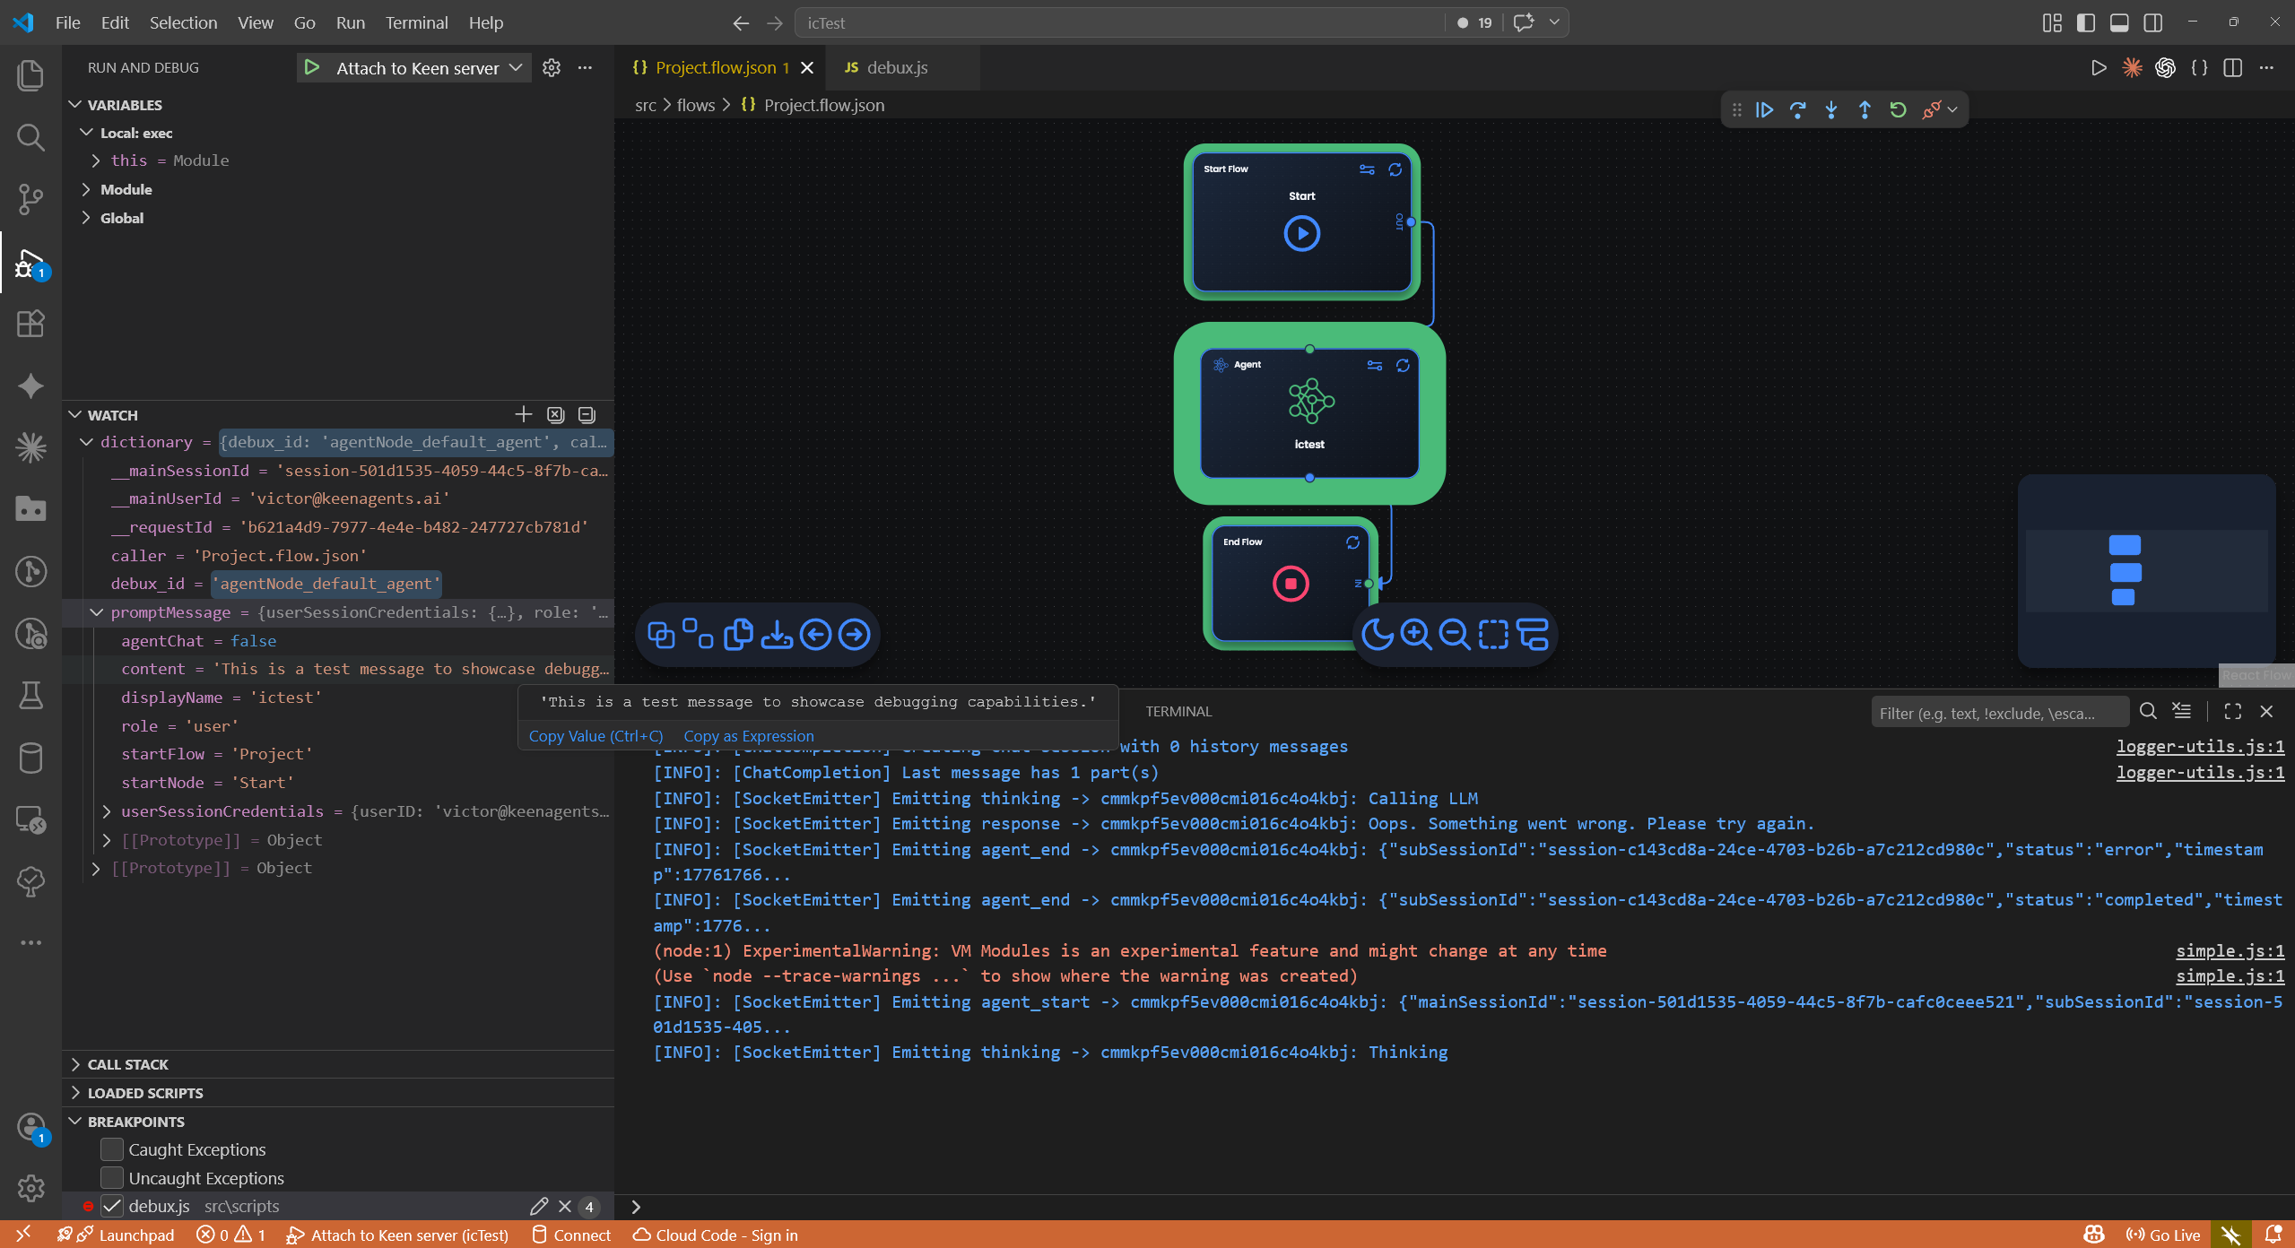Open Source Control in the activity bar
This screenshot has height=1248, width=2295.
(30, 199)
